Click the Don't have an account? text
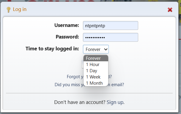Screen dimensions: 181x114 point(80,102)
